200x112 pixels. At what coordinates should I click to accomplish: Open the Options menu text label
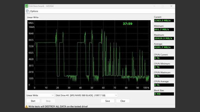click(34, 11)
